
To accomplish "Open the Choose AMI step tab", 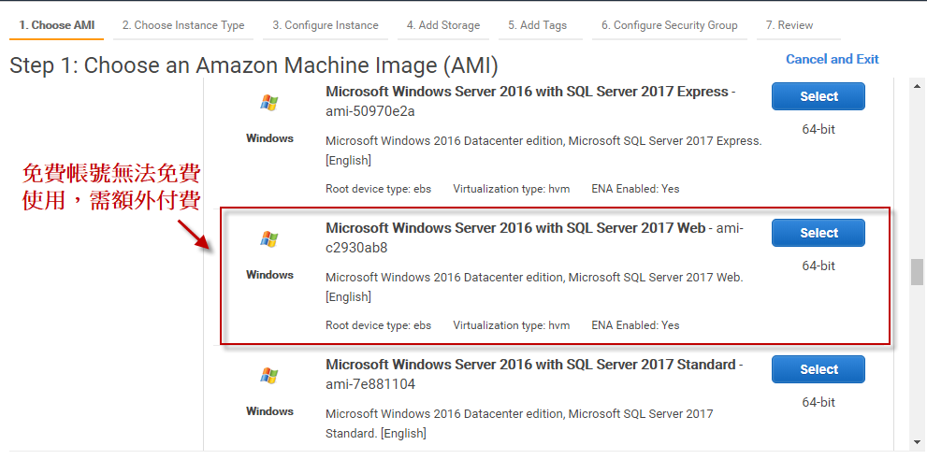I will (57, 25).
